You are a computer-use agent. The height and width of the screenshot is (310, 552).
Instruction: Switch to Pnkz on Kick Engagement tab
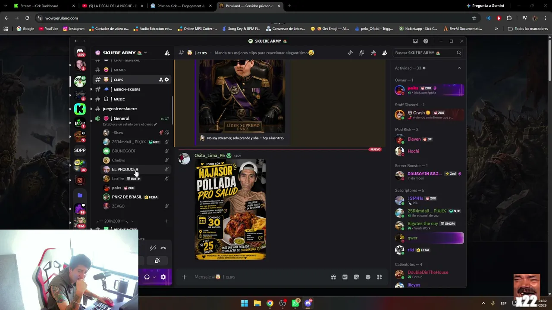pos(181,6)
